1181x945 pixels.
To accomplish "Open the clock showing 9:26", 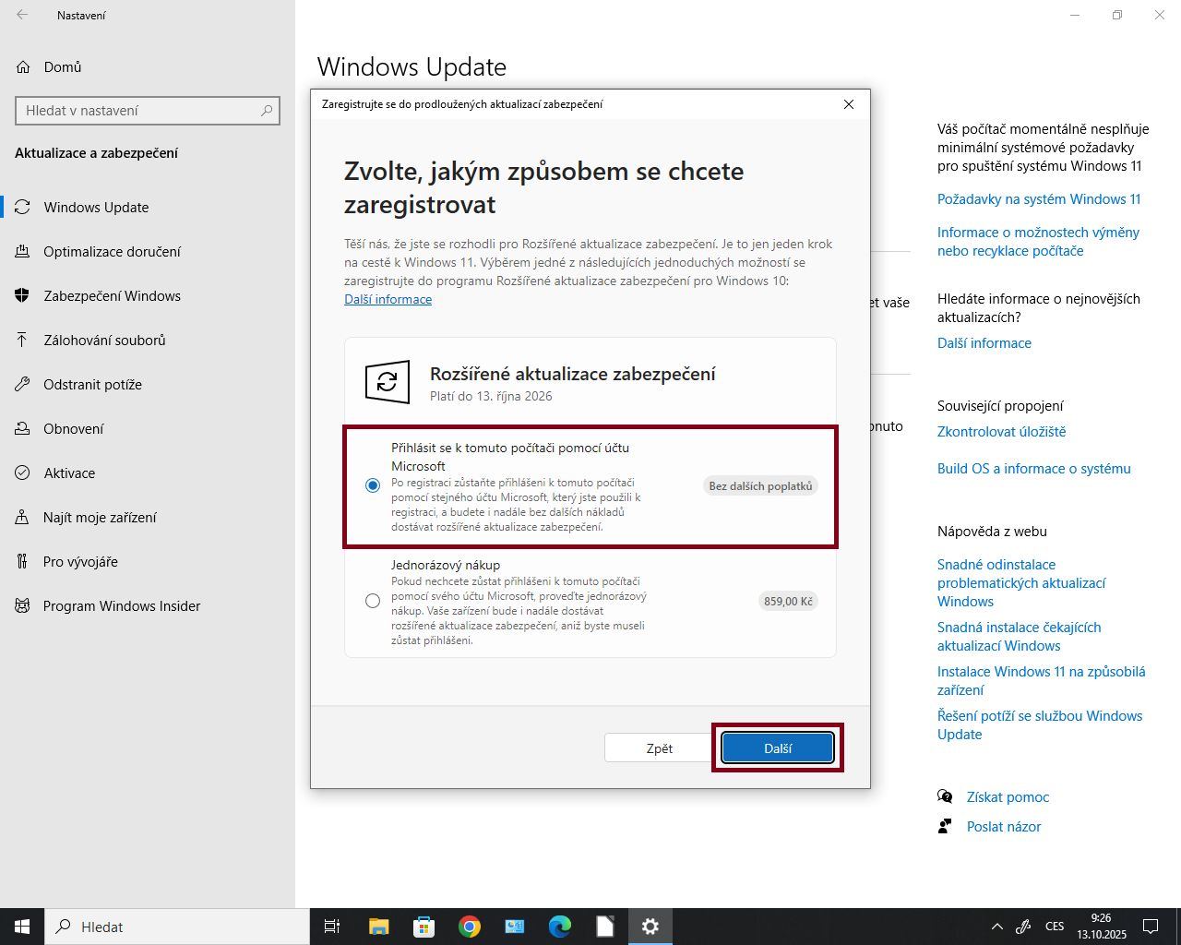I will click(x=1102, y=927).
